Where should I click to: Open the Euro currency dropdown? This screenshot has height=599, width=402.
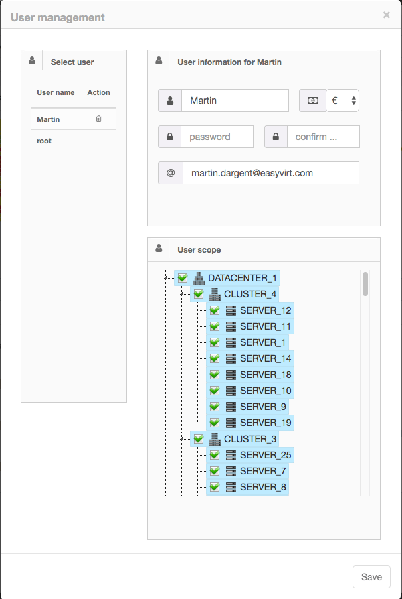pyautogui.click(x=342, y=101)
